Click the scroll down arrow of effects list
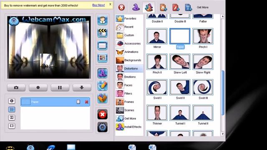 pos(222,134)
